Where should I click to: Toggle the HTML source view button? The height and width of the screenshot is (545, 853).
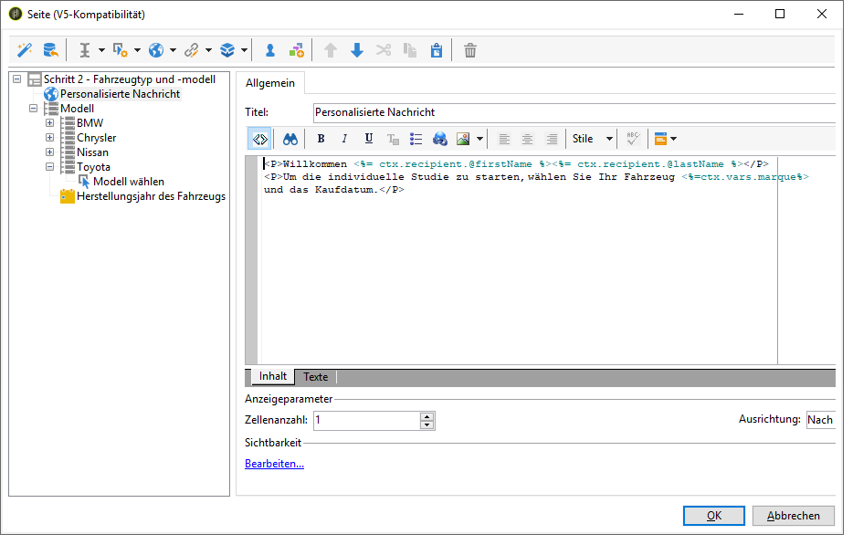coord(259,139)
